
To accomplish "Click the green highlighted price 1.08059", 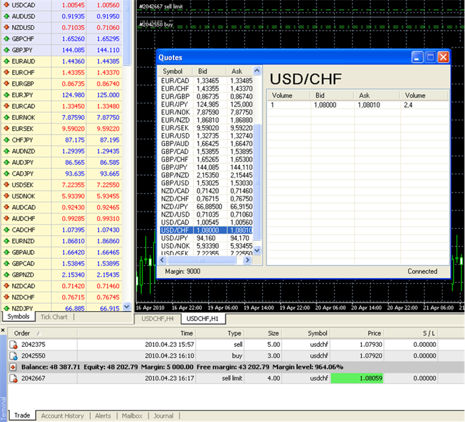I will [x=356, y=378].
